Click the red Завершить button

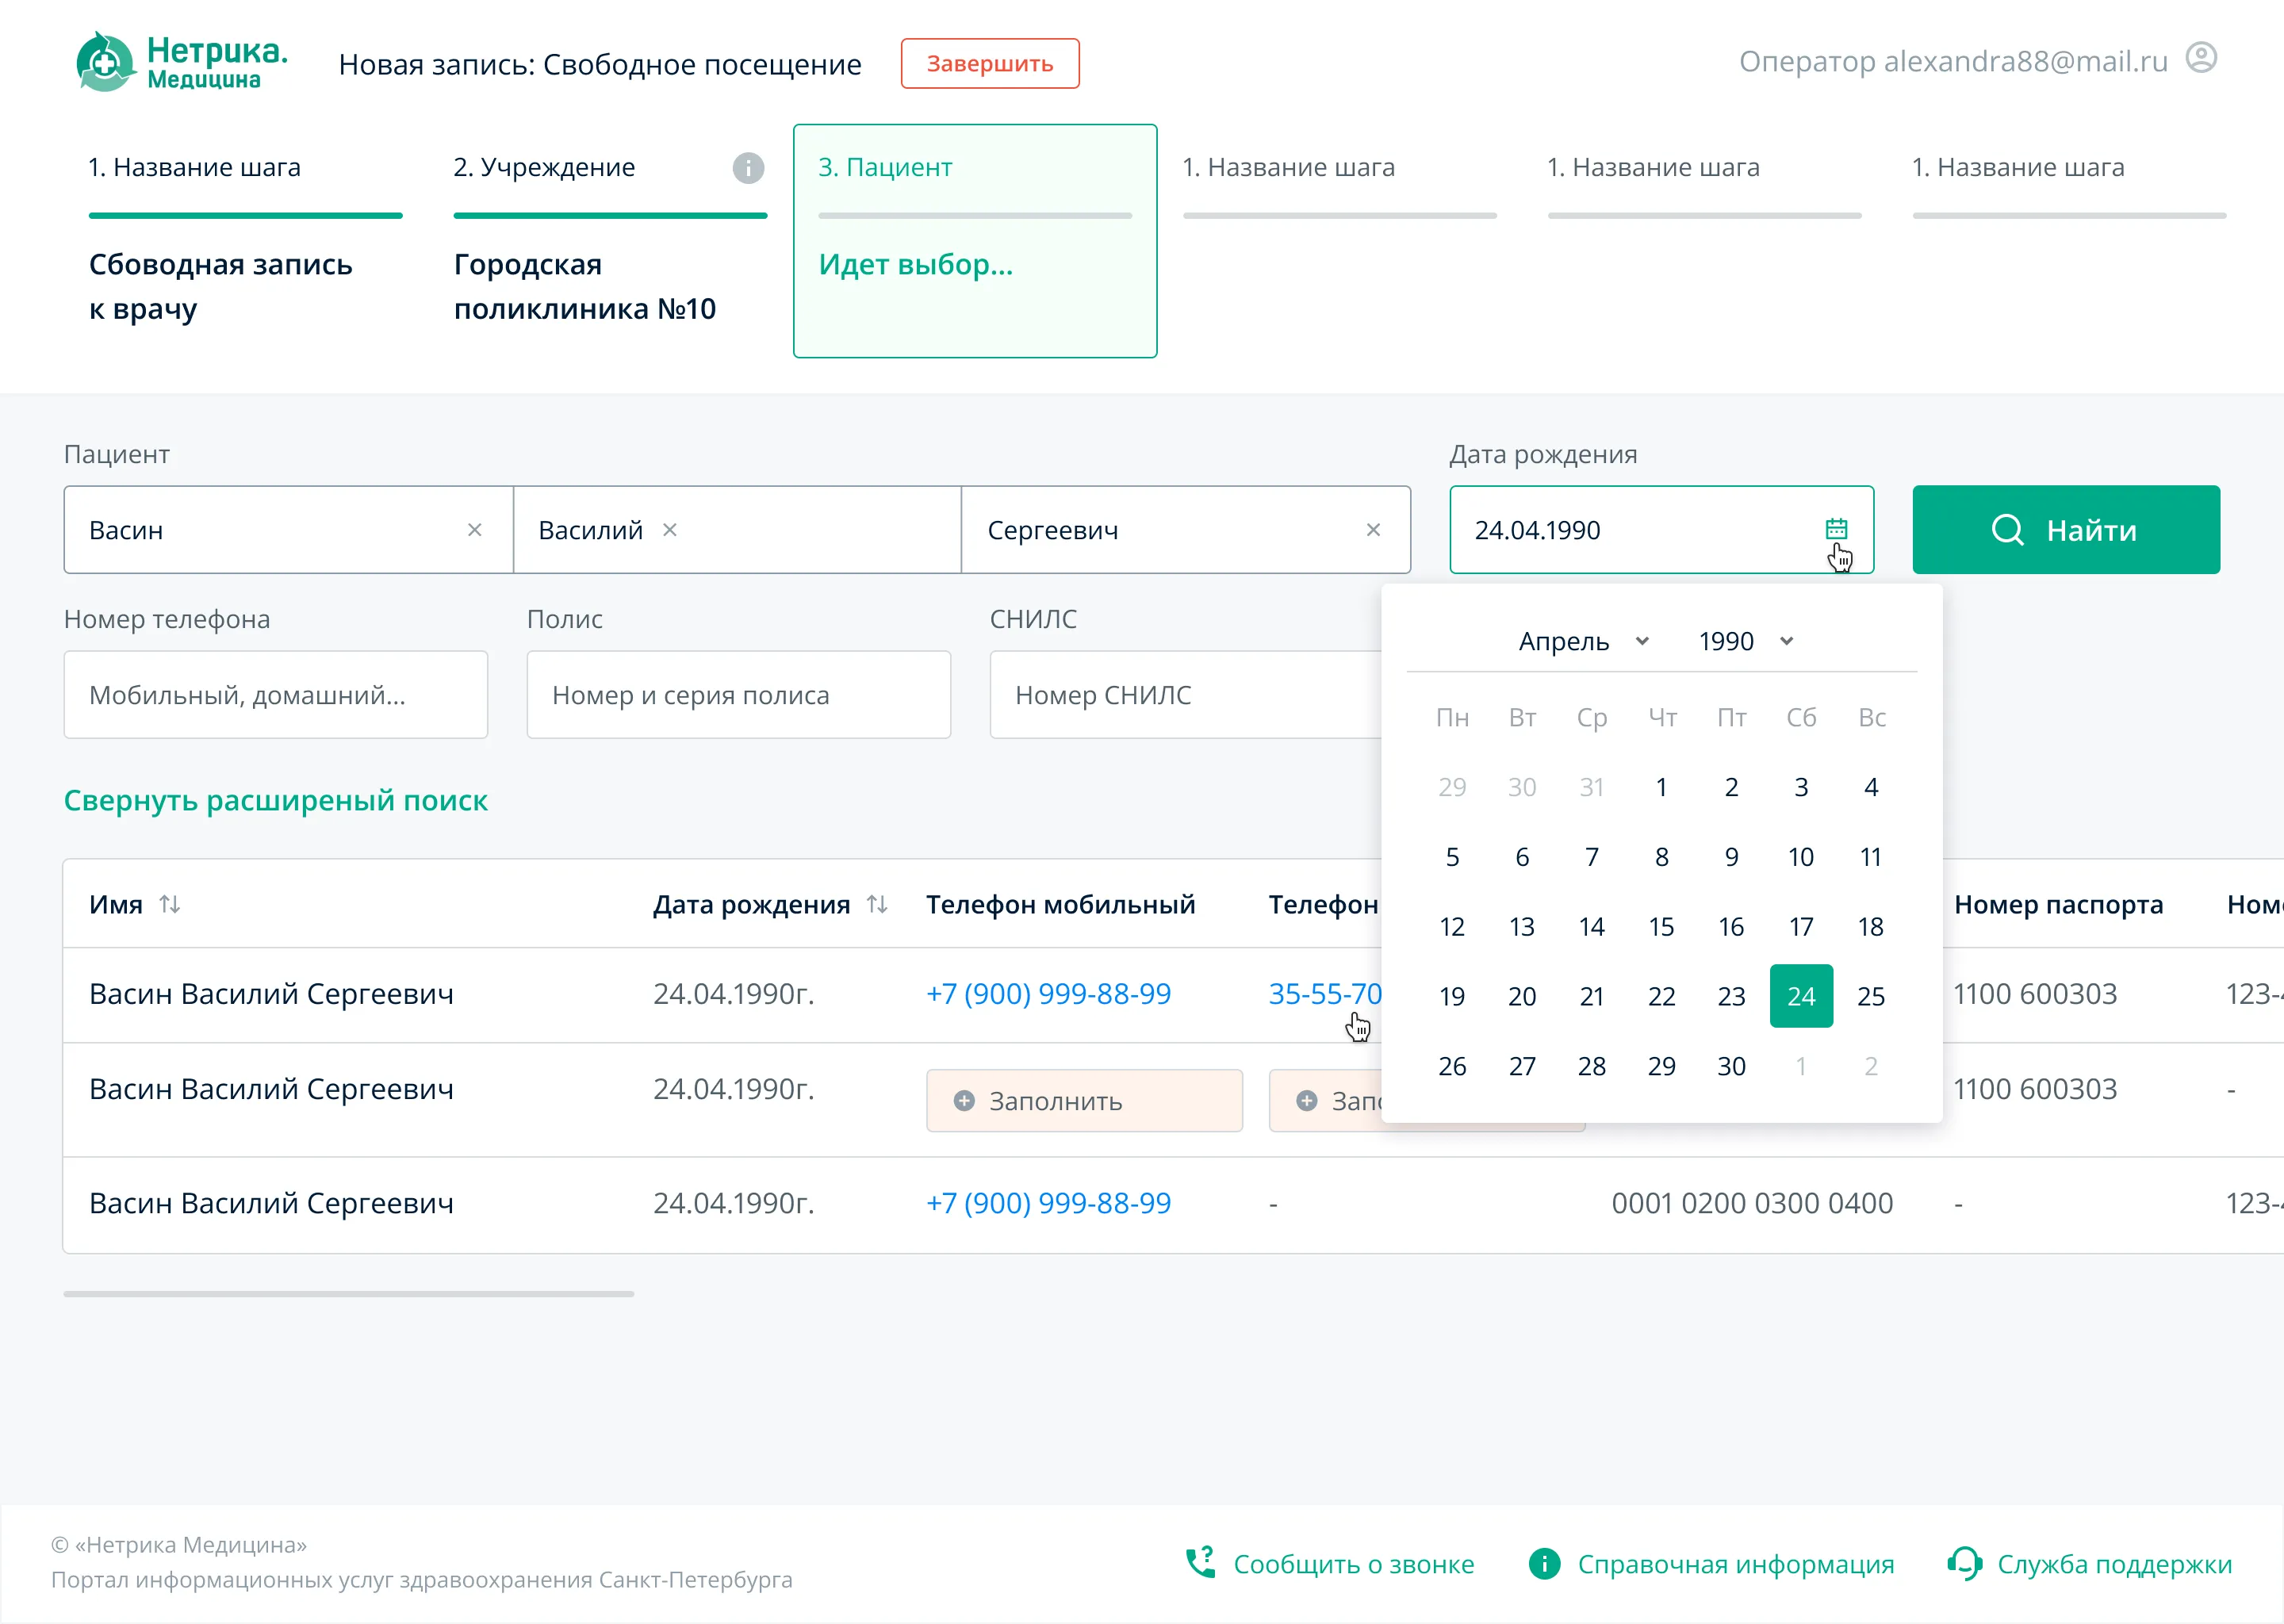990,64
